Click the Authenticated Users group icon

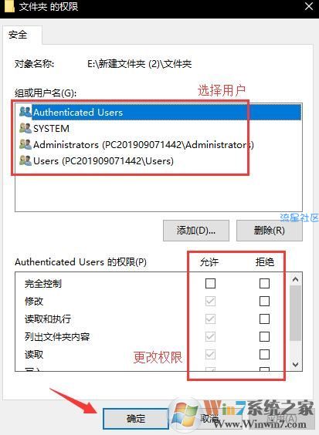click(25, 112)
